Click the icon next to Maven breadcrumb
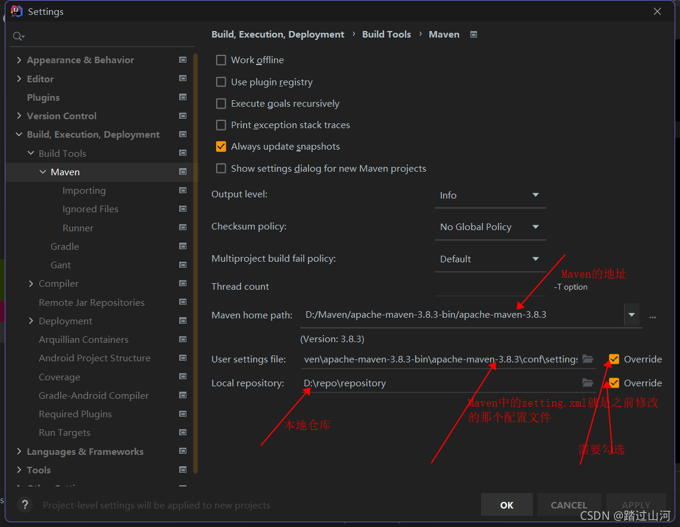The height and width of the screenshot is (527, 680). [x=473, y=35]
